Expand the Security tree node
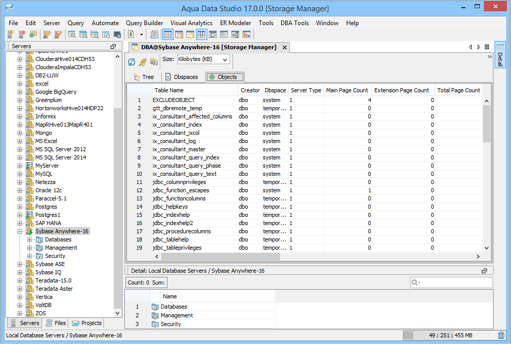The image size is (511, 344). 29,256
